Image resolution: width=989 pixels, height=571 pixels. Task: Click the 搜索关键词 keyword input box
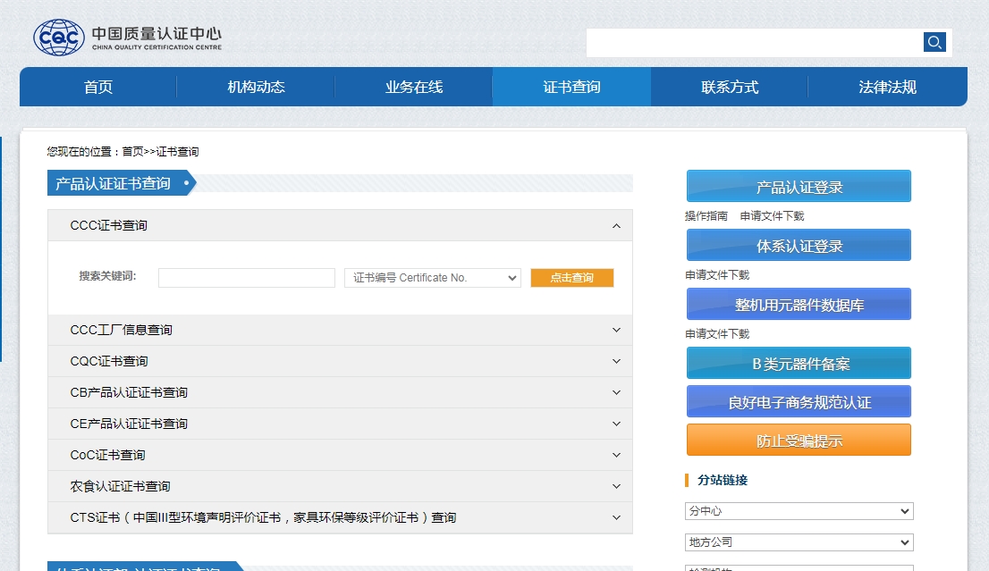tap(246, 277)
